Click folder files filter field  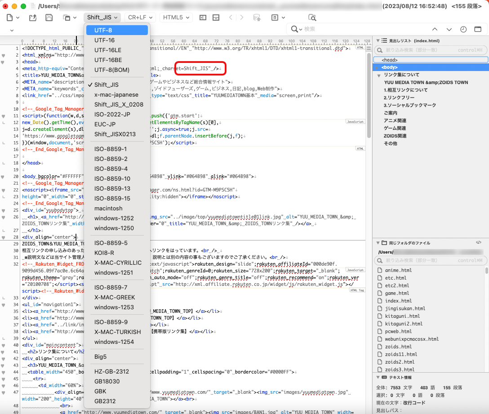tap(430, 260)
